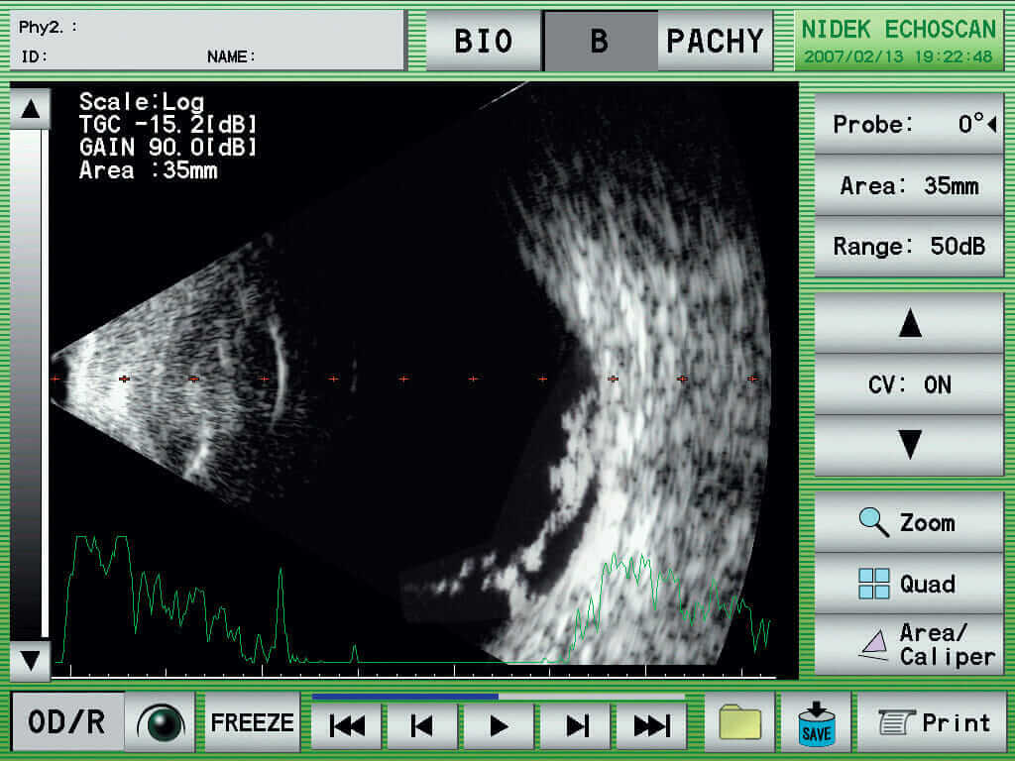Image resolution: width=1015 pixels, height=761 pixels.
Task: Step forward one frame
Action: (x=576, y=726)
